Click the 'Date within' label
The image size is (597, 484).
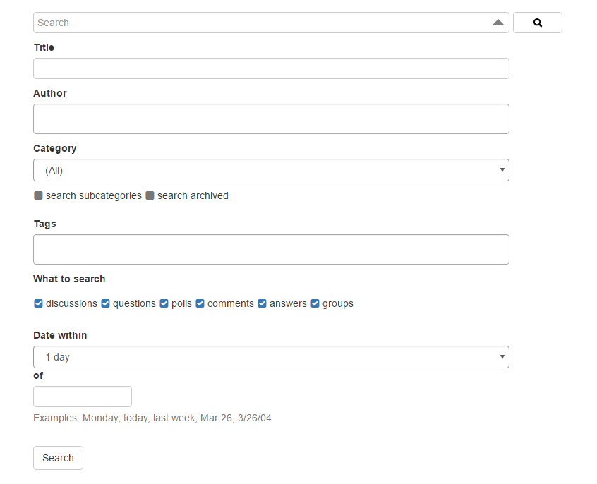(60, 335)
